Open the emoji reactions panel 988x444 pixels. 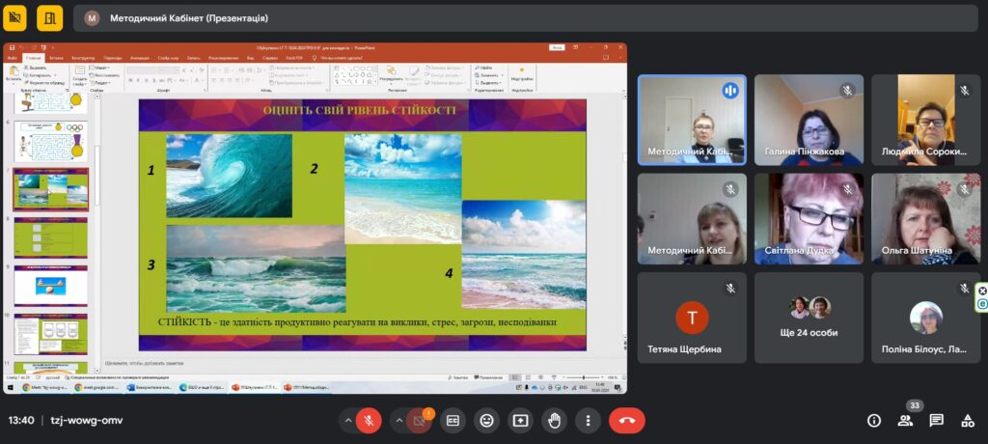[x=486, y=421]
